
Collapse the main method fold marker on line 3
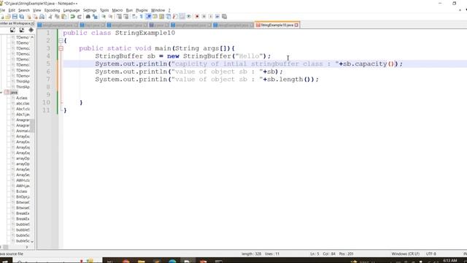(x=61, y=48)
